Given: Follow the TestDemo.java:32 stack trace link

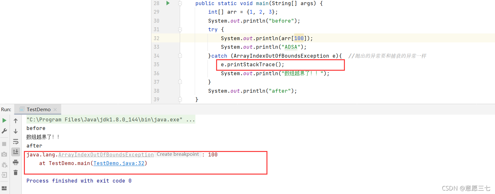Looking at the screenshot, I should pyautogui.click(x=119, y=163).
